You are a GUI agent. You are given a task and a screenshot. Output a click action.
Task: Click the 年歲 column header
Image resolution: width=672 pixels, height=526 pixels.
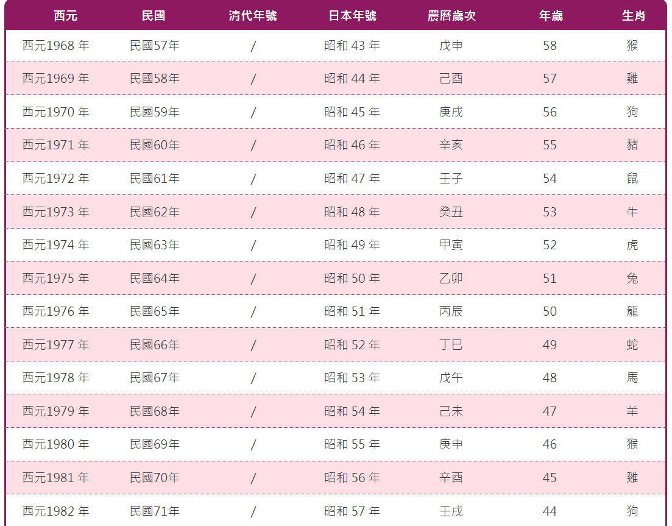point(551,16)
